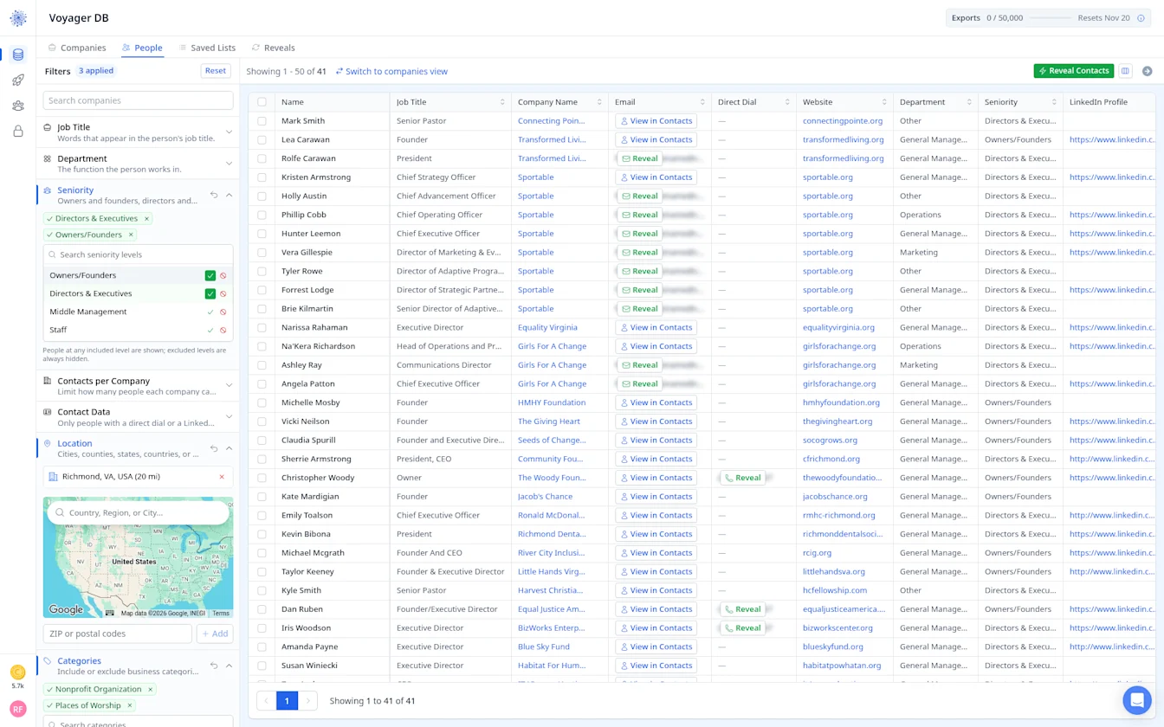1164x727 pixels.
Task: Uncheck the Directors & Executives seniority checkbox
Action: click(210, 293)
